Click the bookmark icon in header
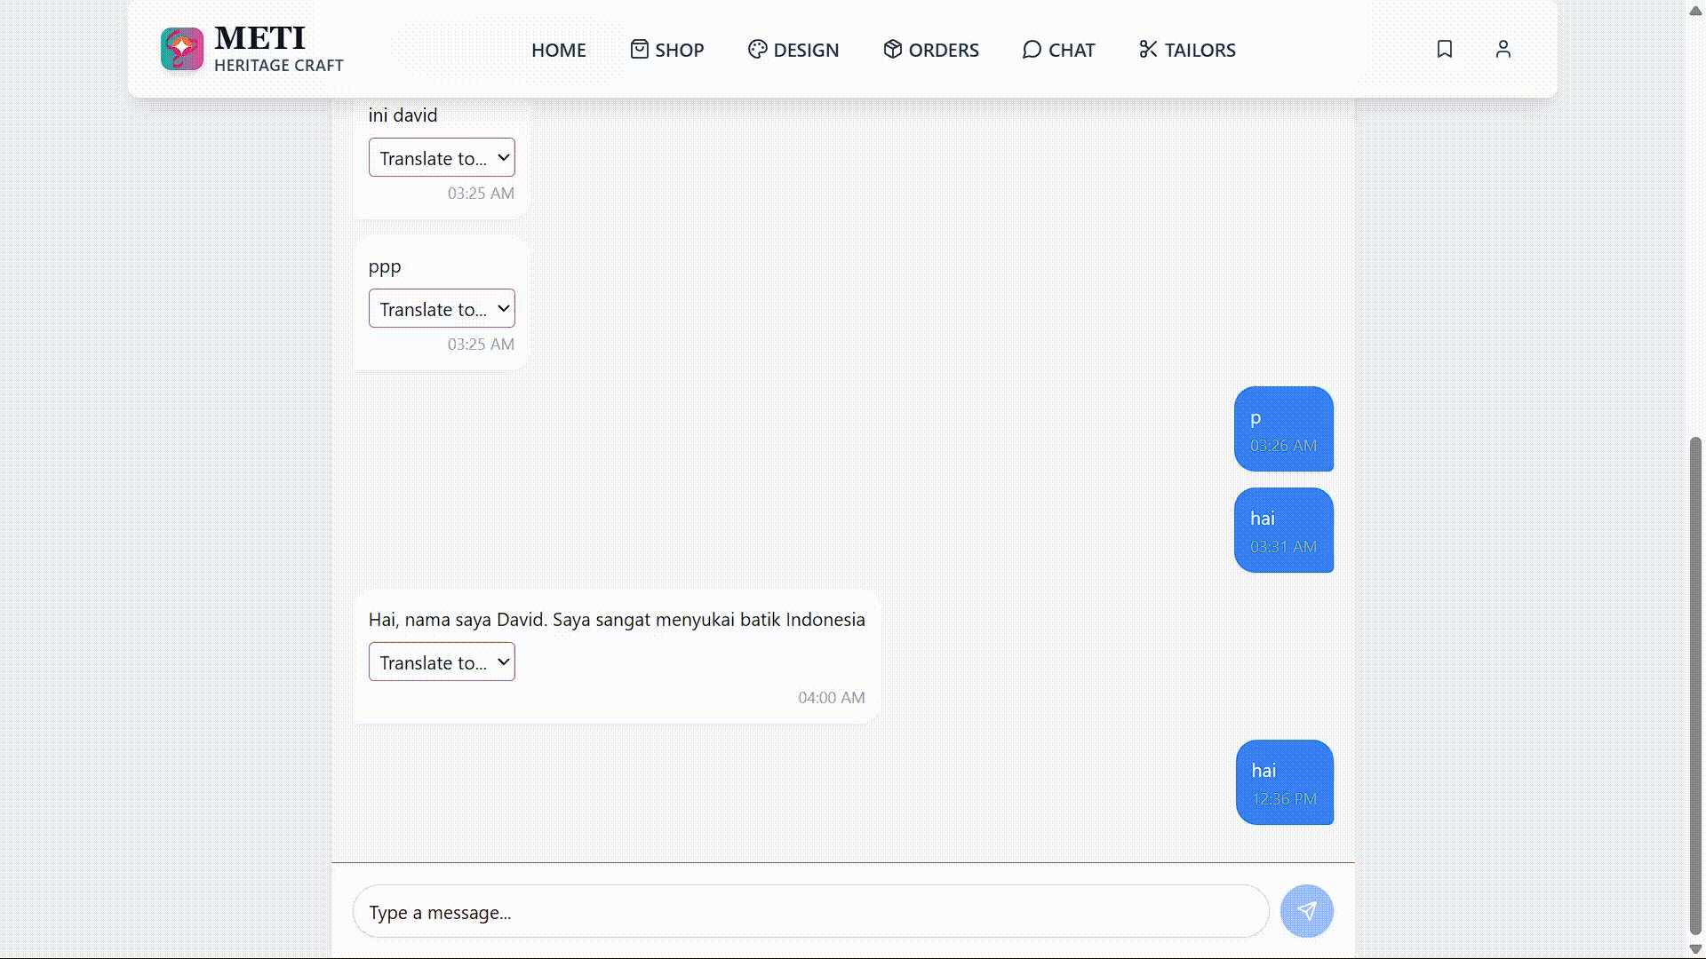Screen dimensions: 1706x959 pyautogui.click(x=1445, y=49)
